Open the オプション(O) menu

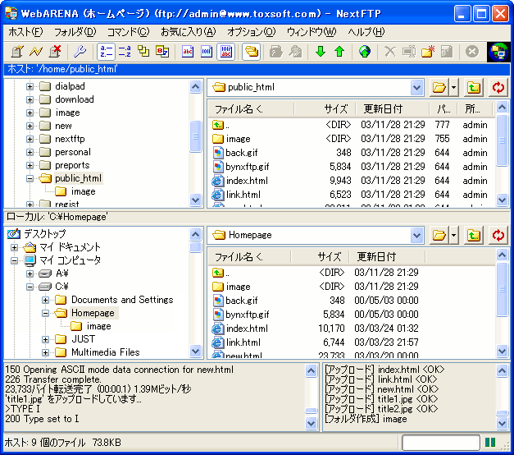tap(252, 32)
